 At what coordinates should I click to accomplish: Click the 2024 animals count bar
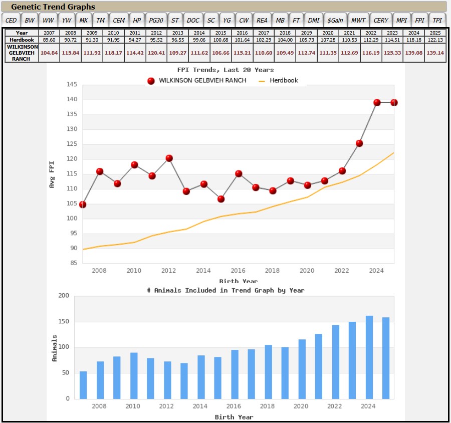point(369,357)
